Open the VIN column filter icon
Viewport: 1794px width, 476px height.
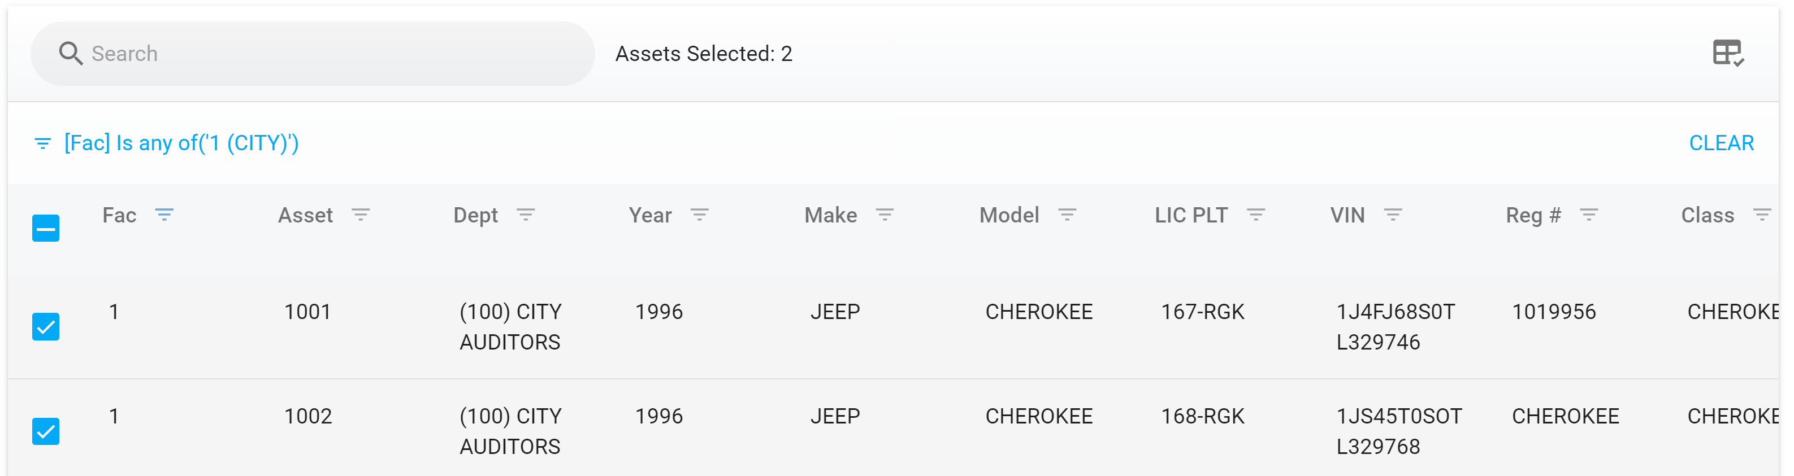tap(1395, 215)
